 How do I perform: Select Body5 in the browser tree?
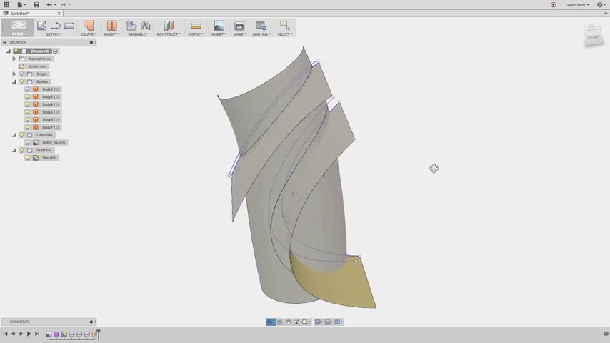point(50,112)
